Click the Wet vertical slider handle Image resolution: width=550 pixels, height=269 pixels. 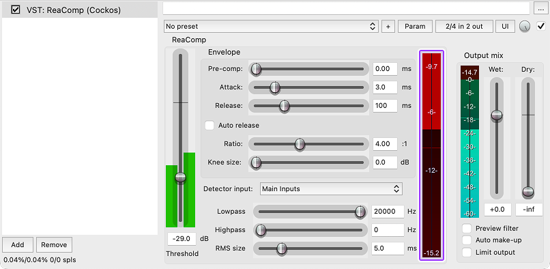497,115
